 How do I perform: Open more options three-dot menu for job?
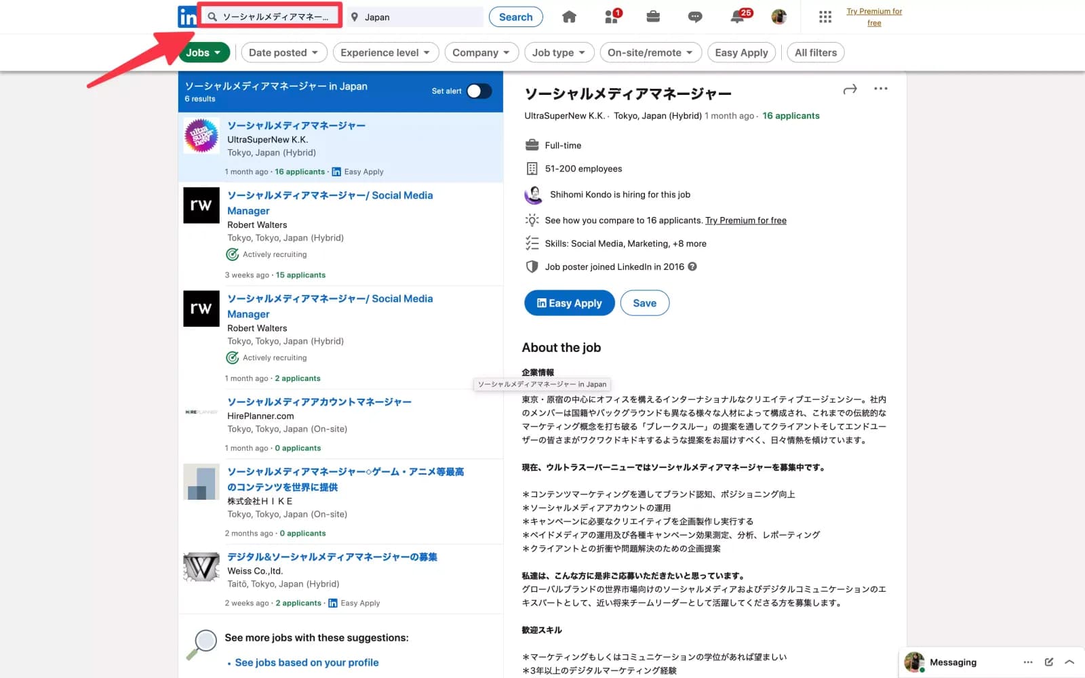(x=880, y=89)
